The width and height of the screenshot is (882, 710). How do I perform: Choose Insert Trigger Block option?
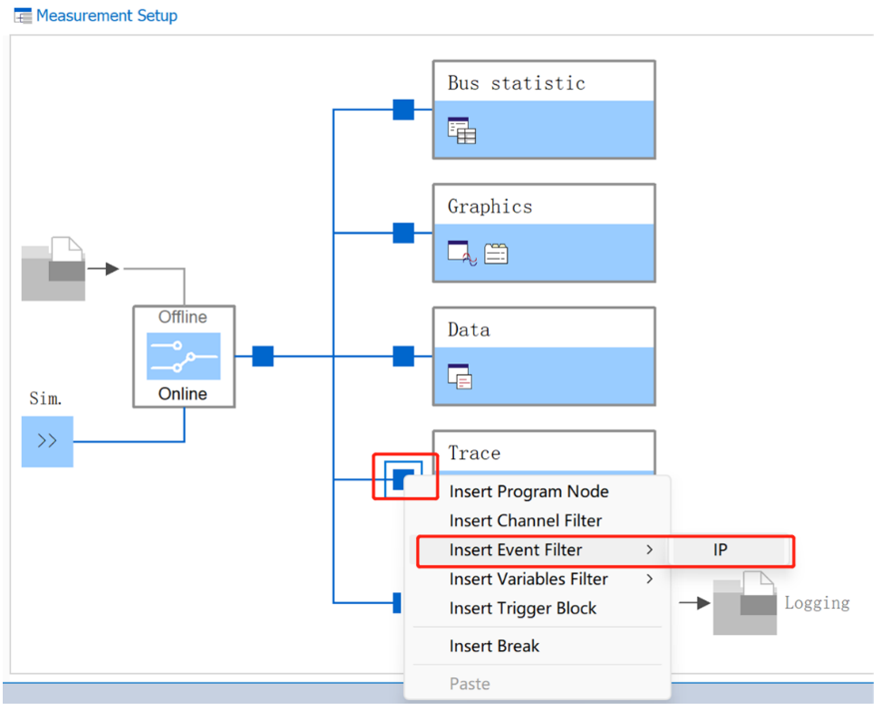[522, 609]
